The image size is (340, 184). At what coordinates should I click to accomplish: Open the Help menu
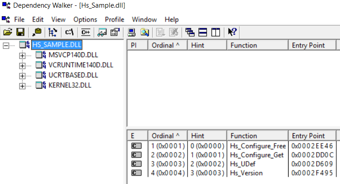[171, 19]
